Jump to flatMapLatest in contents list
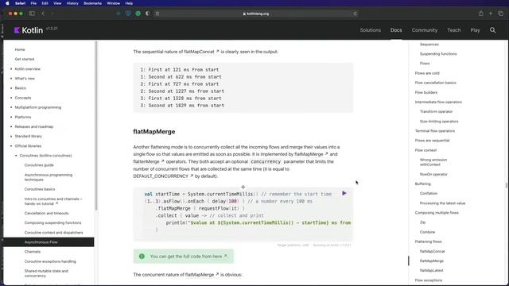The width and height of the screenshot is (509, 286). tap(431, 270)
